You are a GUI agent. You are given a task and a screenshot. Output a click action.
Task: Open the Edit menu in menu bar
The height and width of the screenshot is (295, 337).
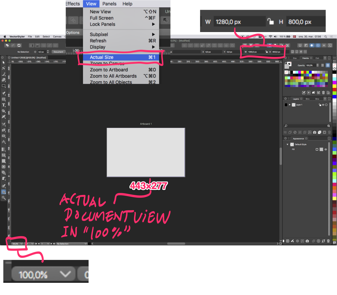tap(37, 37)
